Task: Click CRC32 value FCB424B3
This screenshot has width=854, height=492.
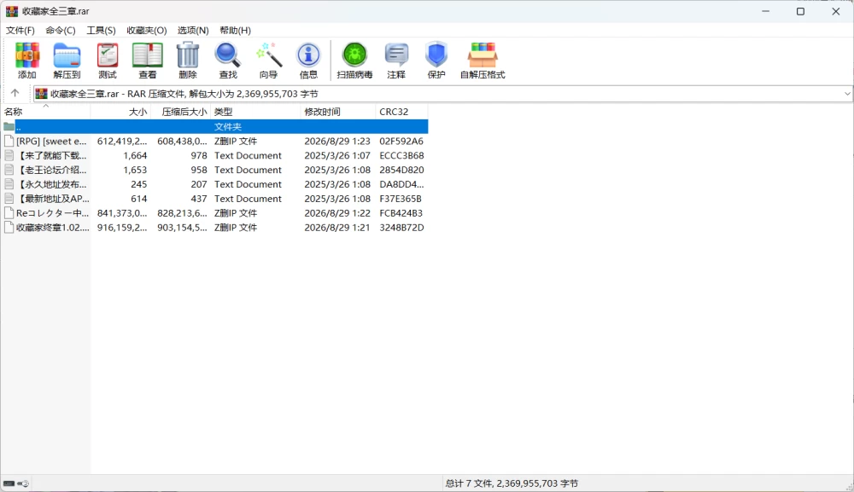Action: tap(401, 213)
